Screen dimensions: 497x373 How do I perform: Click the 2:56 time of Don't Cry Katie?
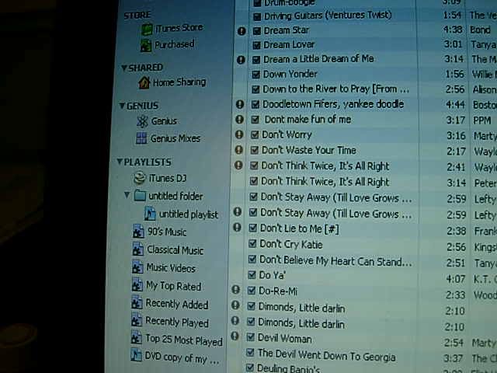pyautogui.click(x=456, y=247)
